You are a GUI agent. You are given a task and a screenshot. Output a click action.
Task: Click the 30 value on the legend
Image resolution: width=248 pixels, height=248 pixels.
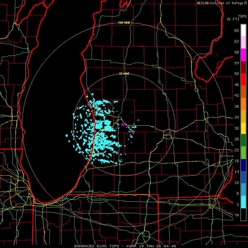pyautogui.click(x=237, y=128)
